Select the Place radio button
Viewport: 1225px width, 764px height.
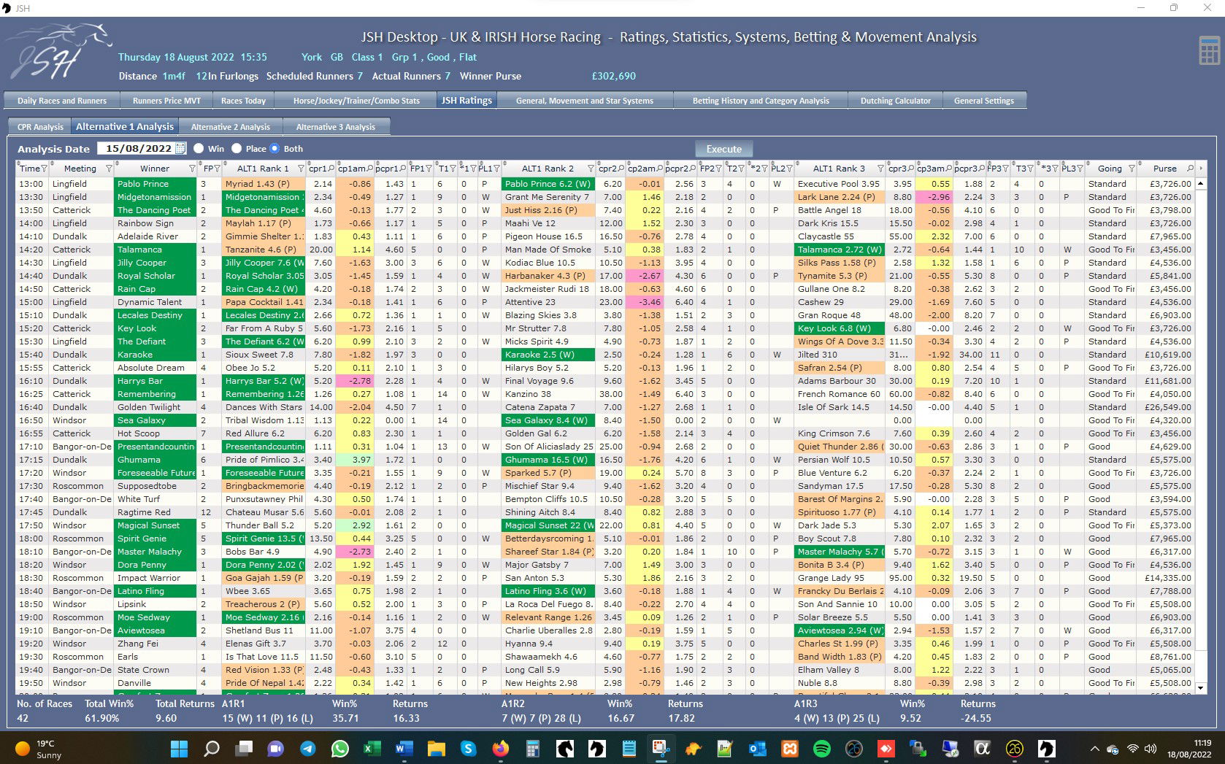coord(237,148)
